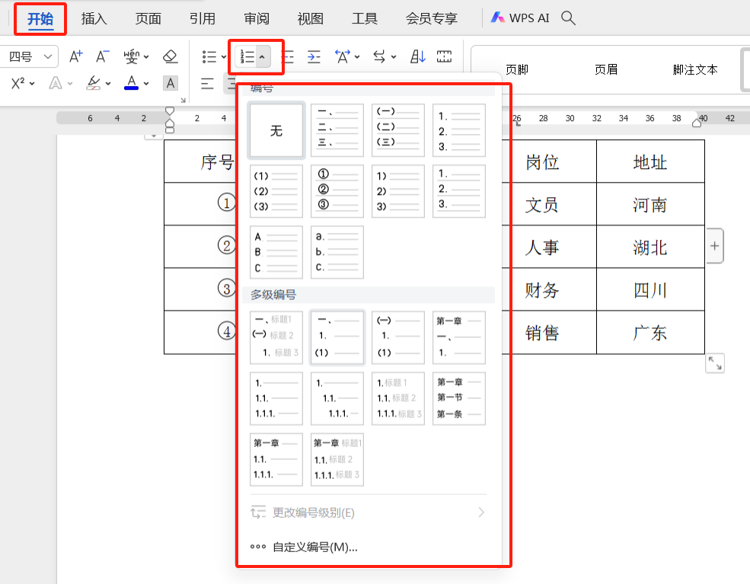Click the decrease font size icon
Image resolution: width=750 pixels, height=584 pixels.
tap(102, 56)
